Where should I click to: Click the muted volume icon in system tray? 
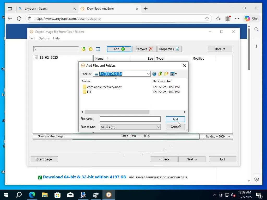(x=233, y=195)
